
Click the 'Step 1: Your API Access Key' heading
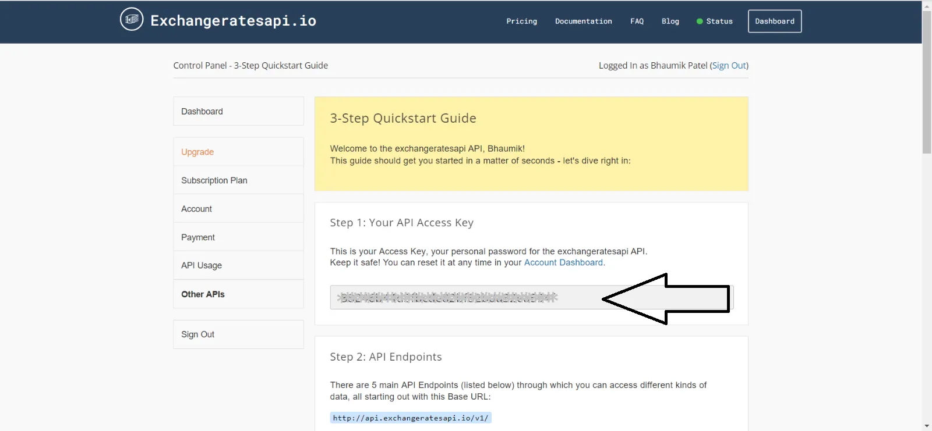[402, 223]
